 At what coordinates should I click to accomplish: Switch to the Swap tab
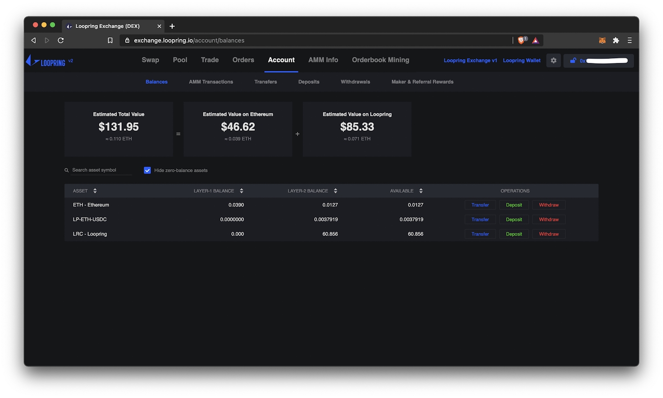[x=150, y=60]
